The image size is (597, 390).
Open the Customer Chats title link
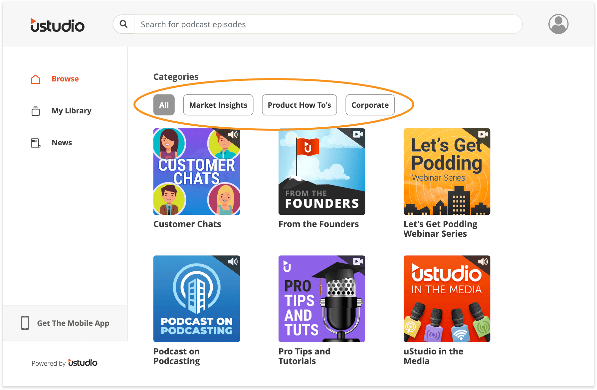pos(187,224)
